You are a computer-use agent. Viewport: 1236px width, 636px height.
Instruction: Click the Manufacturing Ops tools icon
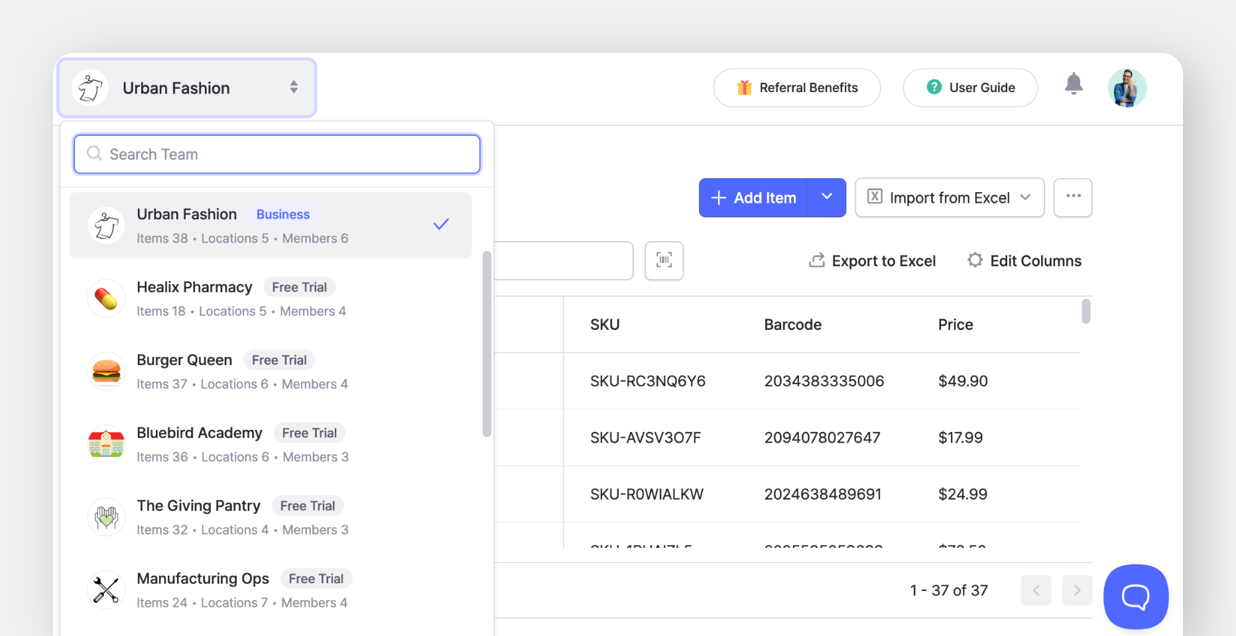106,590
